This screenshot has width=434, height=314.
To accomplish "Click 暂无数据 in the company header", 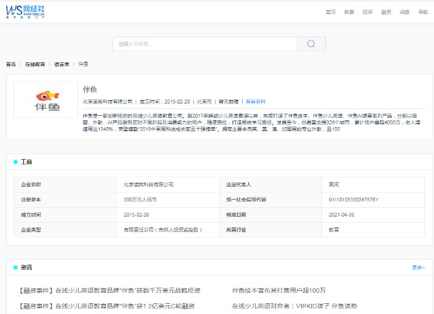I will coord(229,102).
